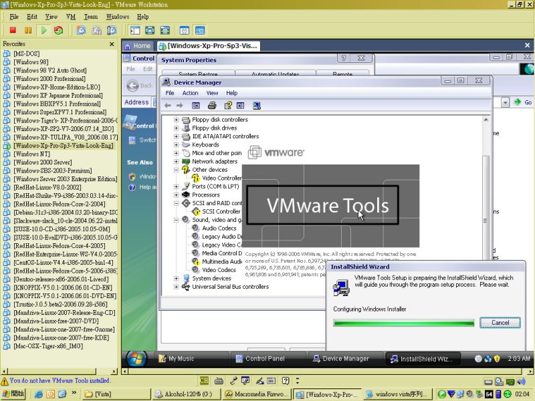Viewport: 535px width, 401px height.
Task: Expand the Network adapters node
Action: tap(176, 162)
